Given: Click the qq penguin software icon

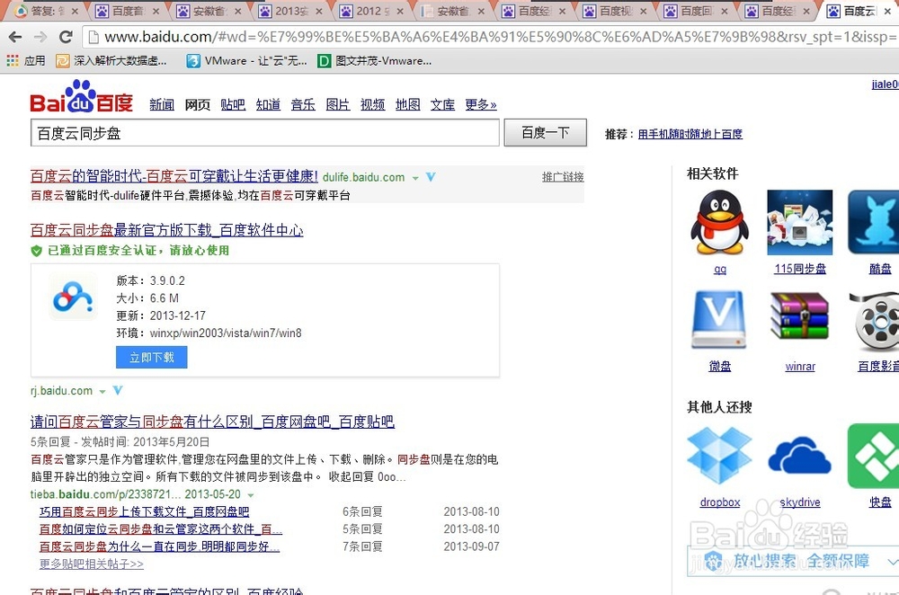Looking at the screenshot, I should pos(719,222).
